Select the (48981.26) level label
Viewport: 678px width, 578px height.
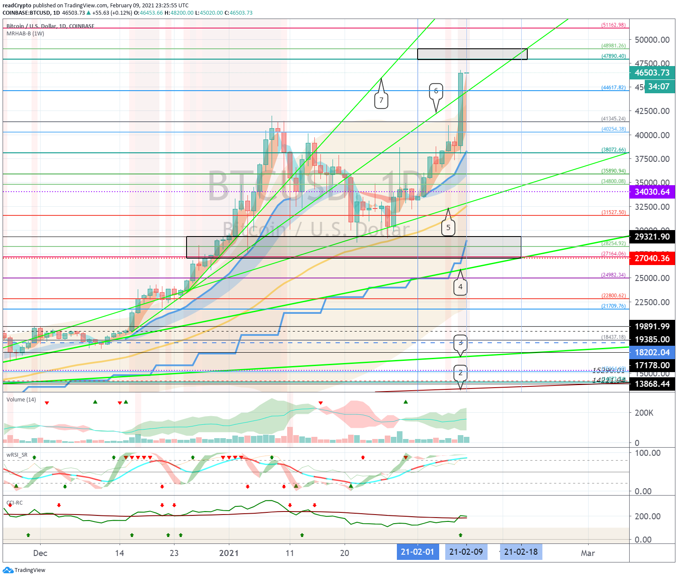coord(613,46)
